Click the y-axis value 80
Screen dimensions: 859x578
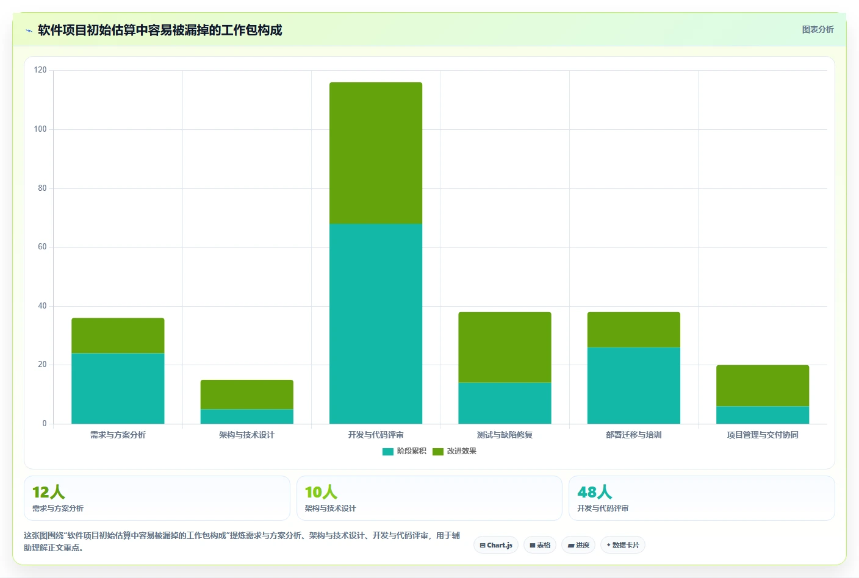click(42, 188)
